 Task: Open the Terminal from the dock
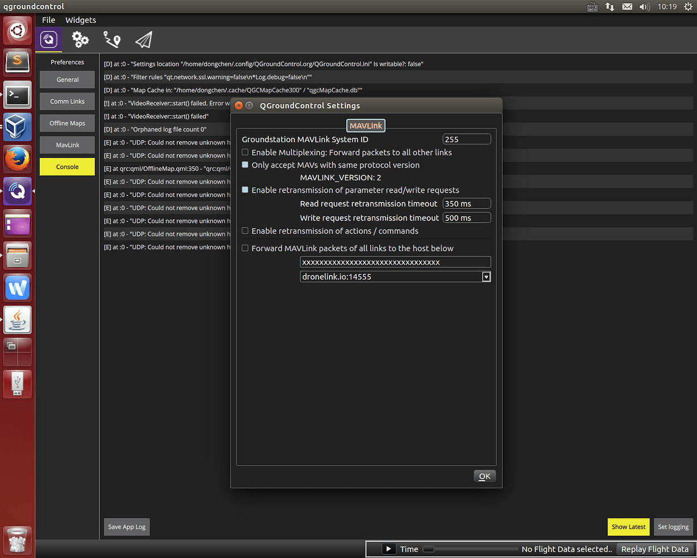(x=17, y=94)
